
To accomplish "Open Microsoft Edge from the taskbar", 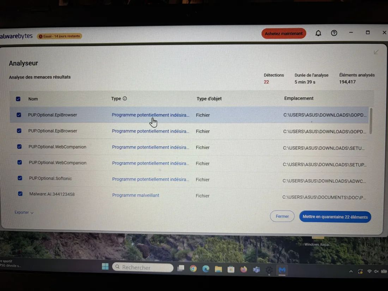I will (x=206, y=268).
